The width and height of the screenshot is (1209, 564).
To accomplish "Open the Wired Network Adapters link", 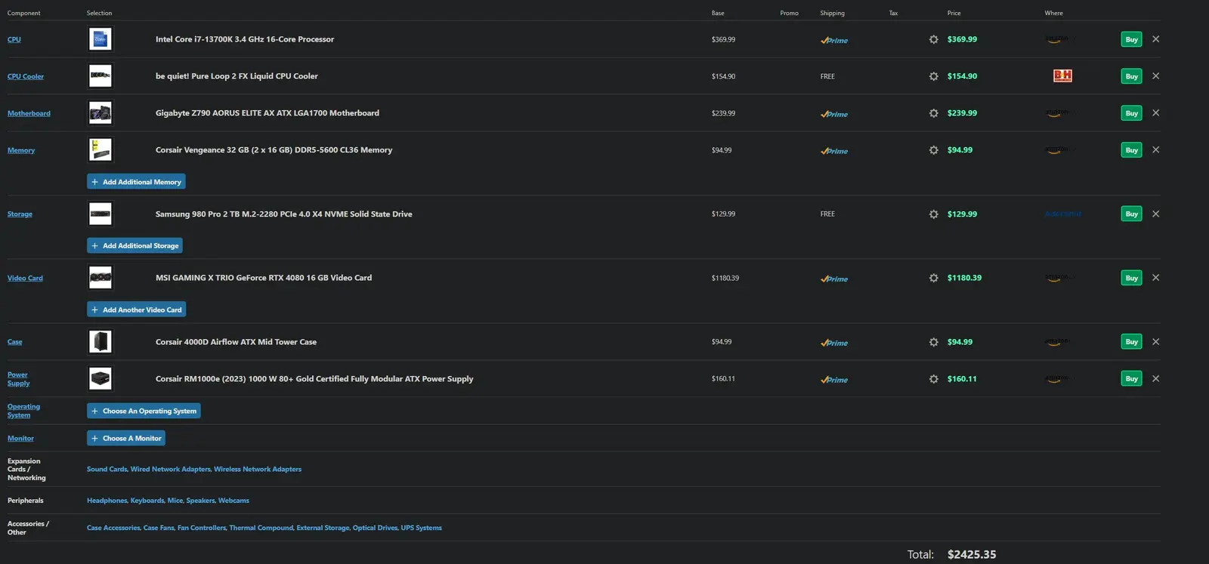I will (x=171, y=470).
